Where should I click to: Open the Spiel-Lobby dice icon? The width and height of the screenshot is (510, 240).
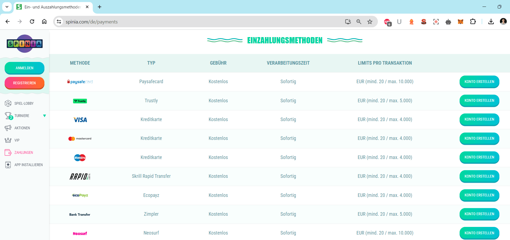tap(8, 103)
